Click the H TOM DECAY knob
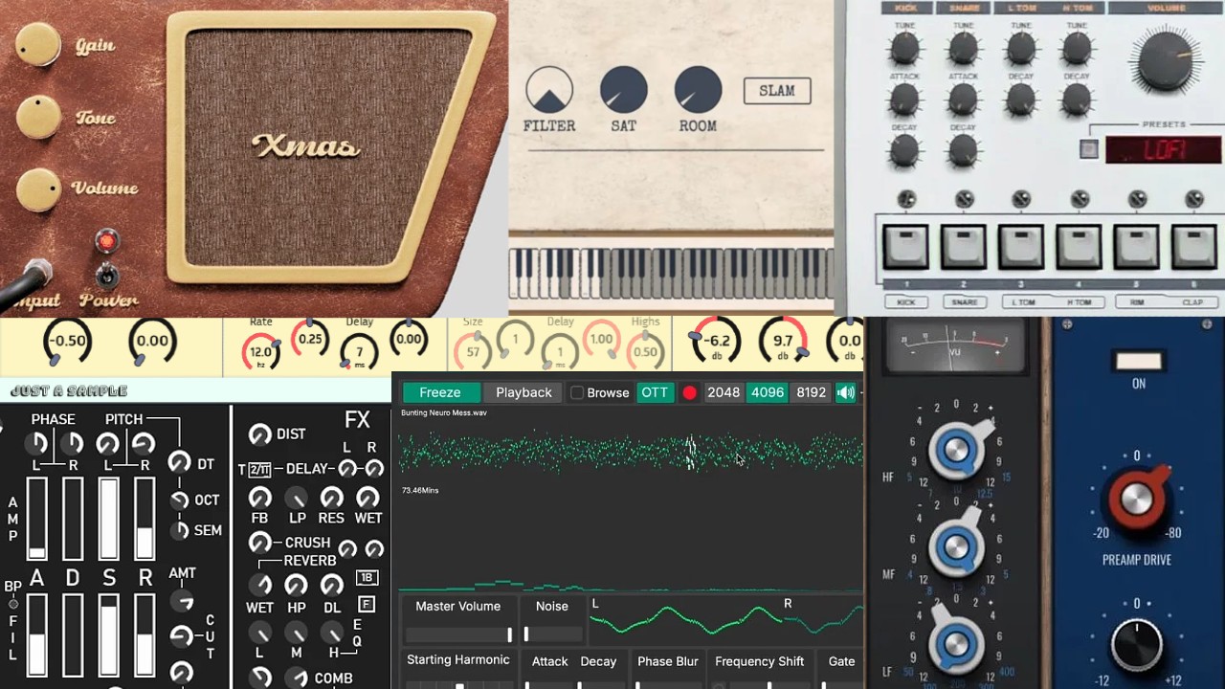This screenshot has height=689, width=1225. pyautogui.click(x=1078, y=99)
